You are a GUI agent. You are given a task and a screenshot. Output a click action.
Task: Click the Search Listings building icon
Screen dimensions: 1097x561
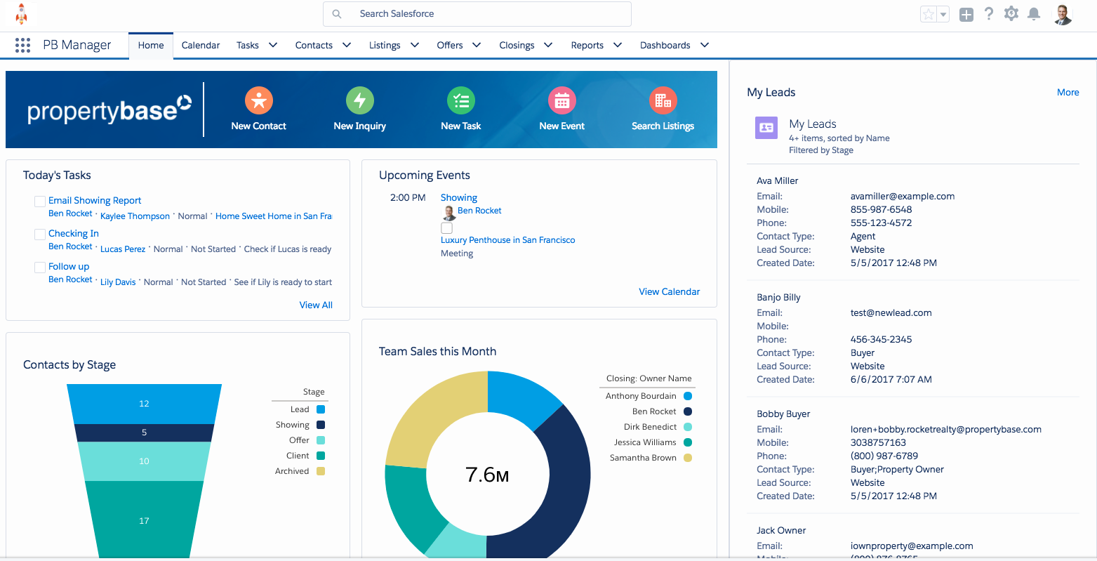point(663,100)
